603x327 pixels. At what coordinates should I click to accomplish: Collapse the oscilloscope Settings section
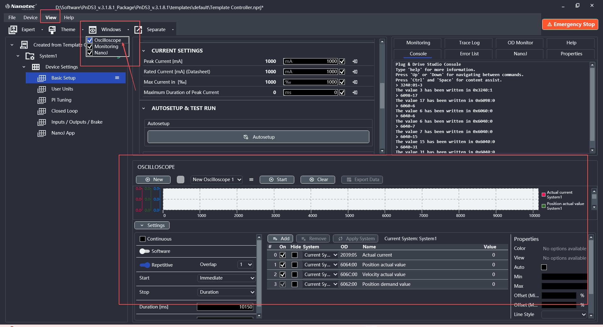click(x=152, y=225)
